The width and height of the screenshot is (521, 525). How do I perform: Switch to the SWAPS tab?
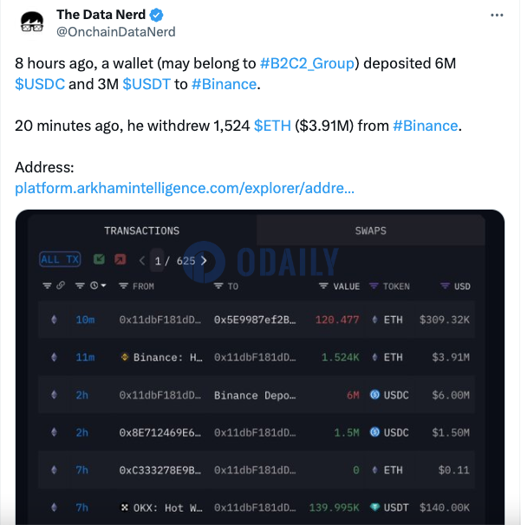pyautogui.click(x=370, y=230)
